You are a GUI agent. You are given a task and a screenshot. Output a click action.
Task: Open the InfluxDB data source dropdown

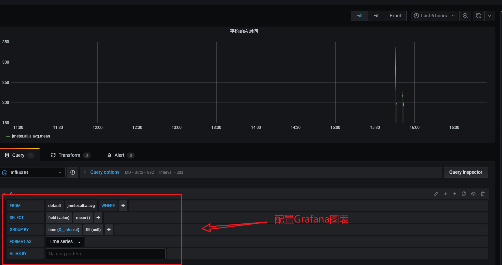[32, 172]
